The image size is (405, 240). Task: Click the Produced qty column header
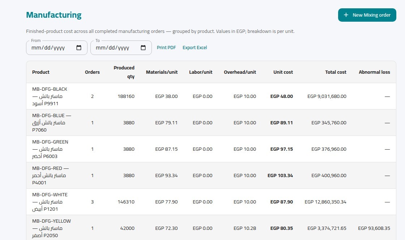click(x=124, y=72)
